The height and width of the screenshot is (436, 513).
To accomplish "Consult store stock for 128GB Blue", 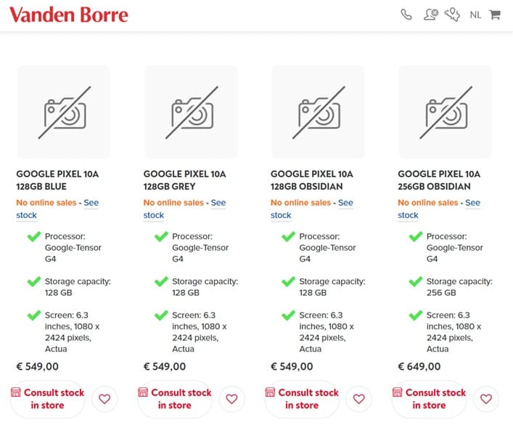I will point(48,399).
